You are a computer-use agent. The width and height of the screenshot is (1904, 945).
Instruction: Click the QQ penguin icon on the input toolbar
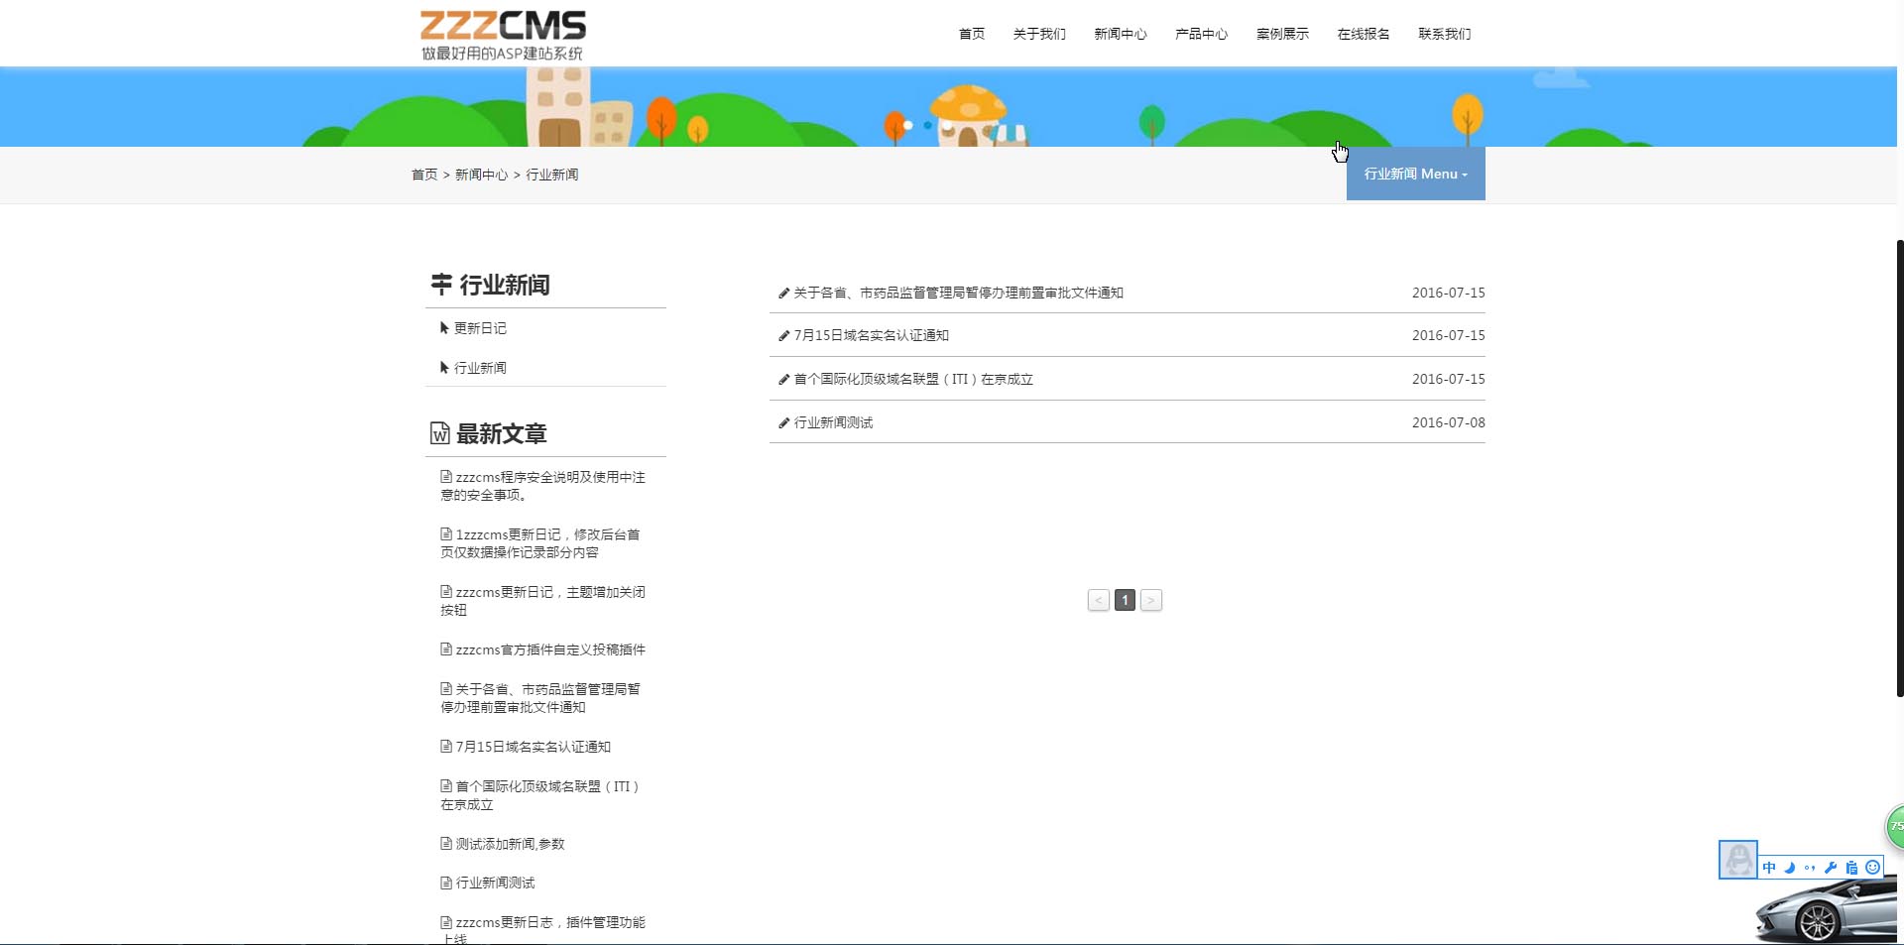click(x=1737, y=859)
